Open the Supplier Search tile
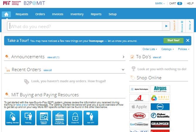Image resolution: width=196 pixels, height=132 pixels. pyautogui.click(x=44, y=118)
